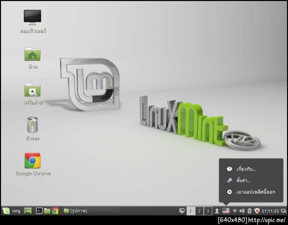This screenshot has width=288, height=225.
Task: Open the Linux Mint menu button
Action: (x=12, y=211)
